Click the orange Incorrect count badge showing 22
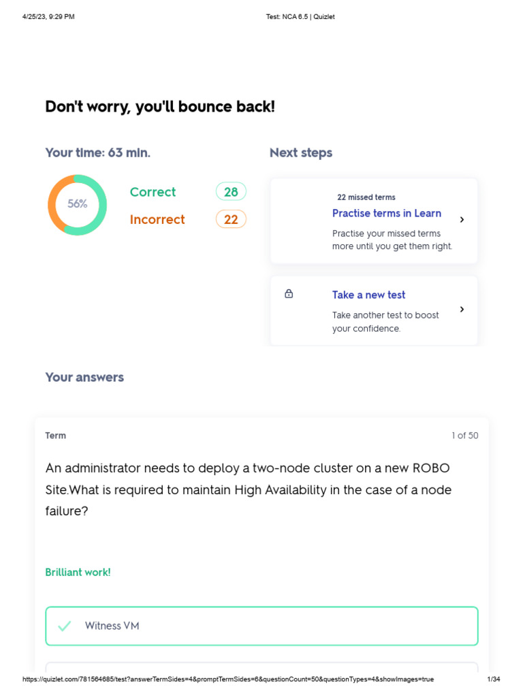The height and width of the screenshot is (697, 523). click(231, 219)
